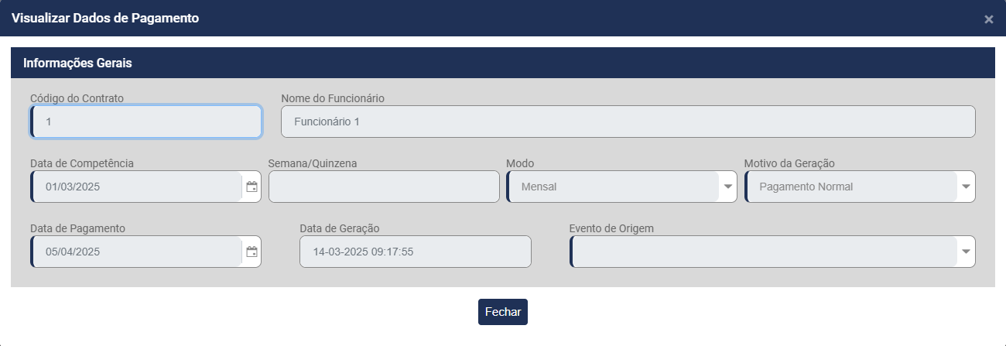Viewport: 1006px width, 346px height.
Task: Expand the Motivo da Geração dropdown arrow
Action: point(966,187)
